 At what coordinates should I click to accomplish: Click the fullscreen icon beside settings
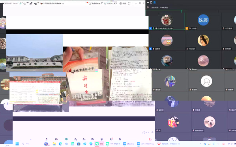click(x=129, y=4)
